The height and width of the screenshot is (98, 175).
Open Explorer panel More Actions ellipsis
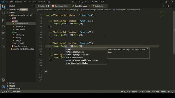tap(32, 6)
